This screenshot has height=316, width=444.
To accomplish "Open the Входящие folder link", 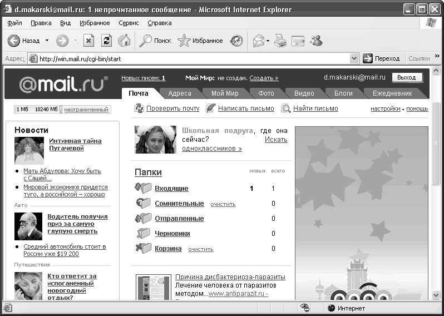I will click(x=171, y=189).
